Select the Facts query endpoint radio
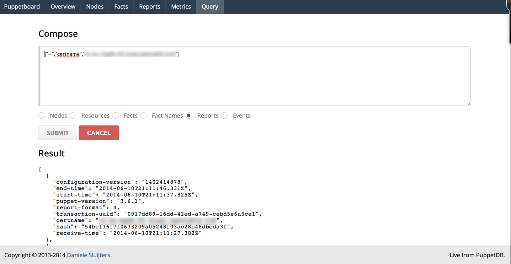Image resolution: width=511 pixels, height=264 pixels. 116,115
